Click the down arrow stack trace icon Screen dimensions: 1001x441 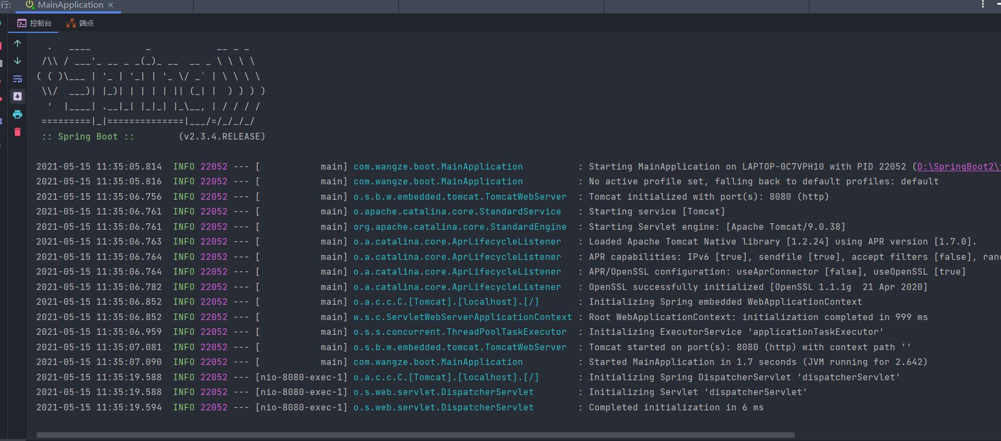(18, 61)
